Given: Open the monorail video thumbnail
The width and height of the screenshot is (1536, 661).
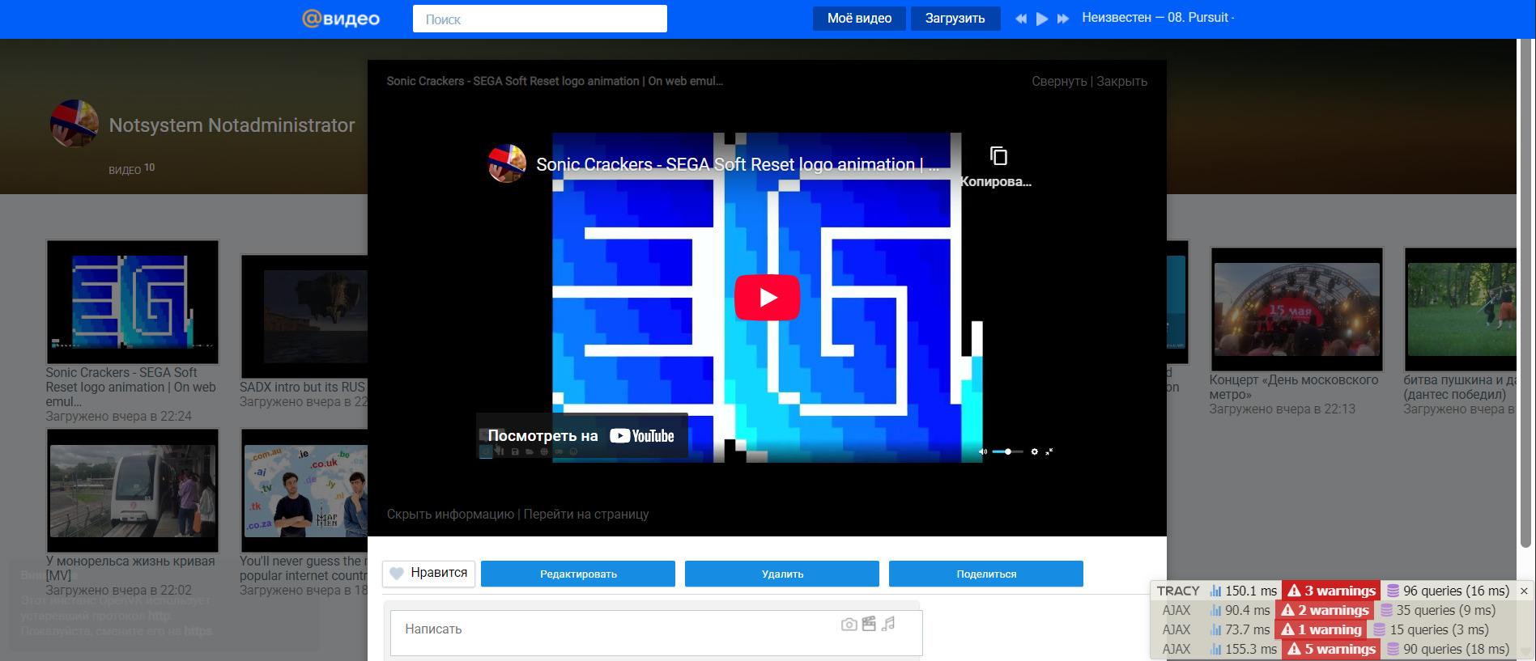Looking at the screenshot, I should [133, 491].
